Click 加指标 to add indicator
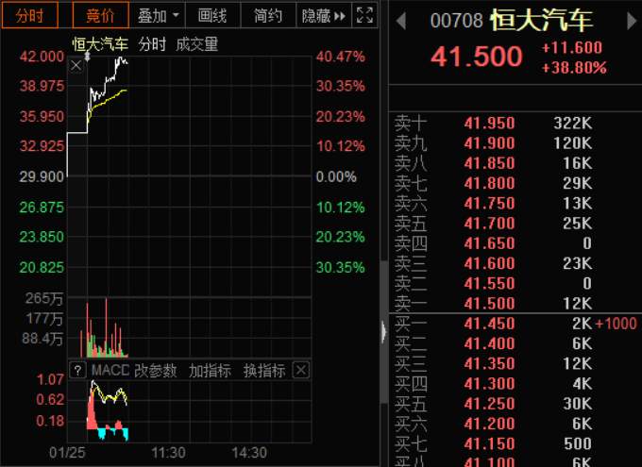This screenshot has height=467, width=642. pos(210,371)
